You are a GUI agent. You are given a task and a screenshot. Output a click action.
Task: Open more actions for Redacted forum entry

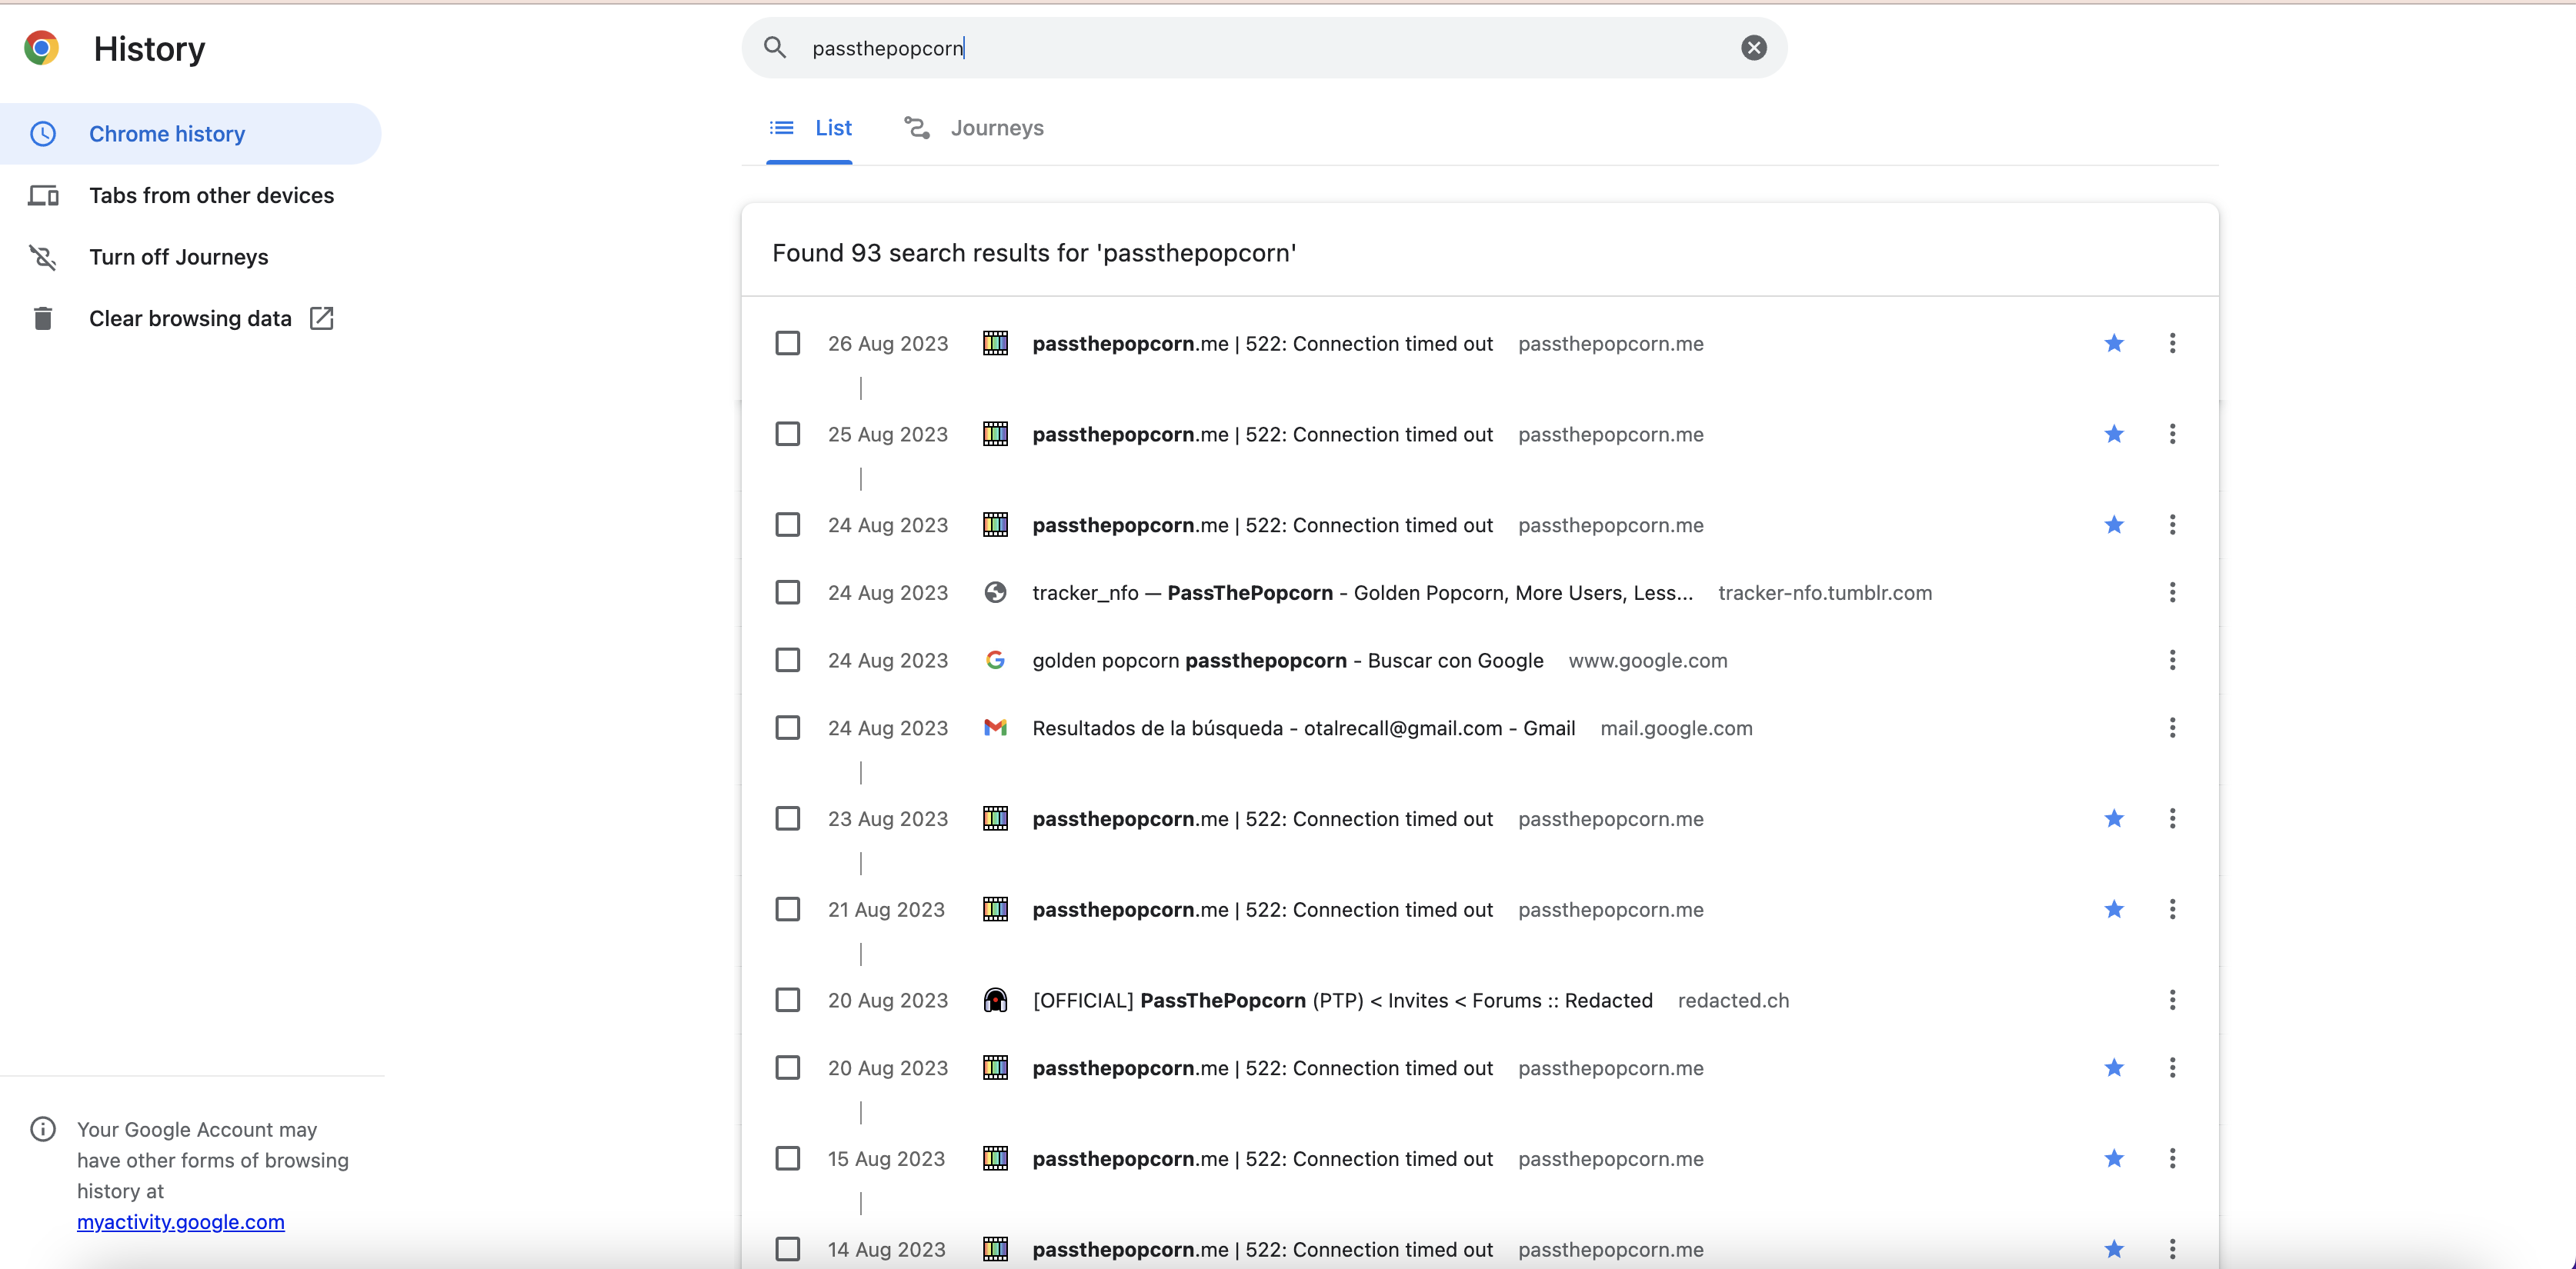click(x=2172, y=1001)
